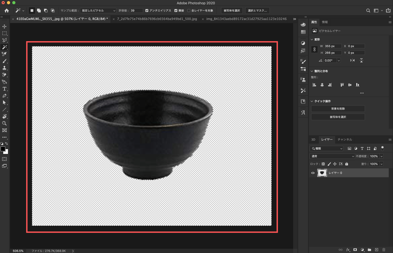393x253 pixels.
Task: Toggle the アンチエイリアス checkbox
Action: pos(147,11)
